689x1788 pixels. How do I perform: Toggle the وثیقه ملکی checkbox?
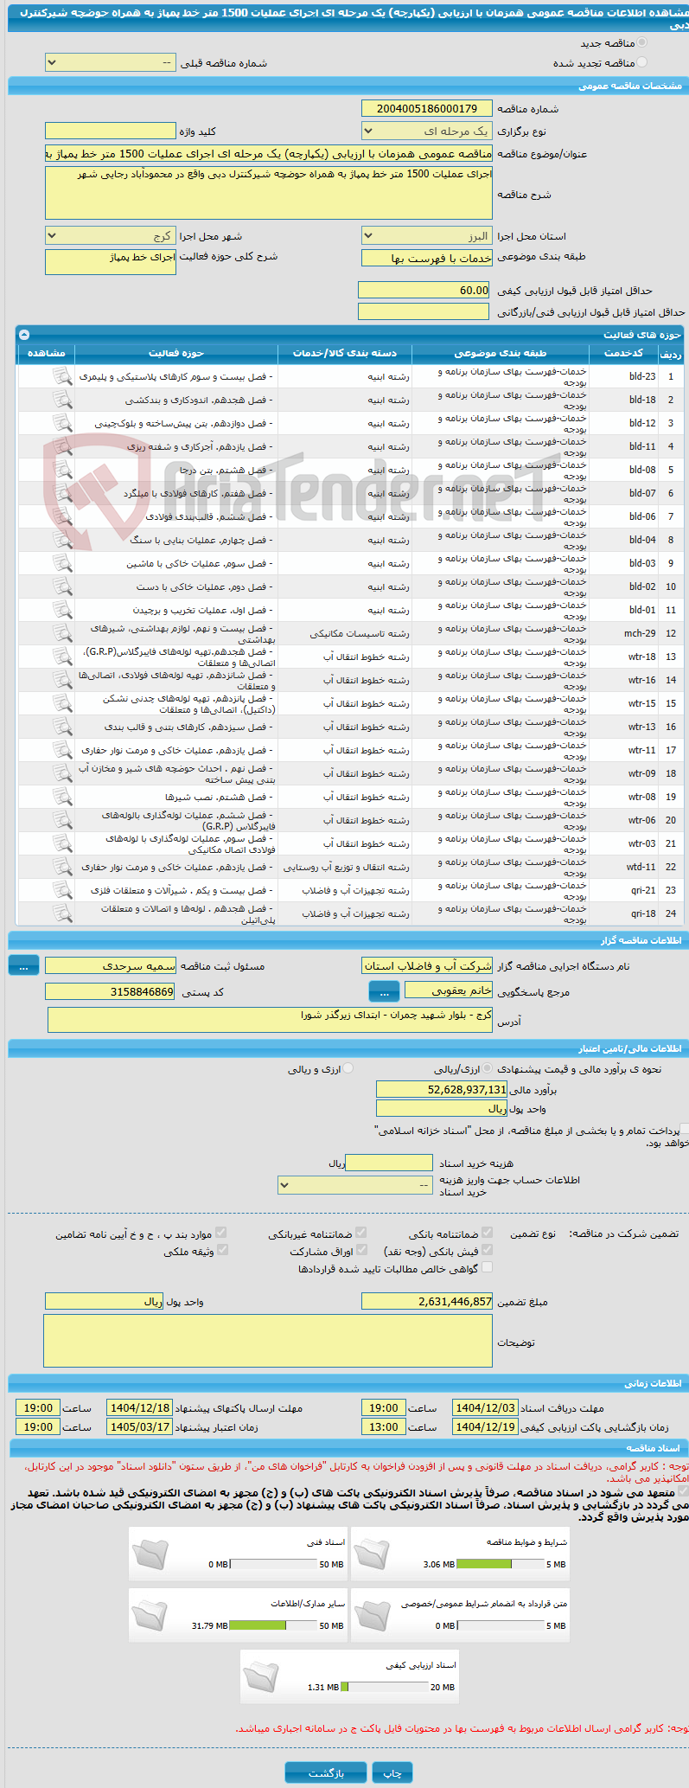point(221,1250)
